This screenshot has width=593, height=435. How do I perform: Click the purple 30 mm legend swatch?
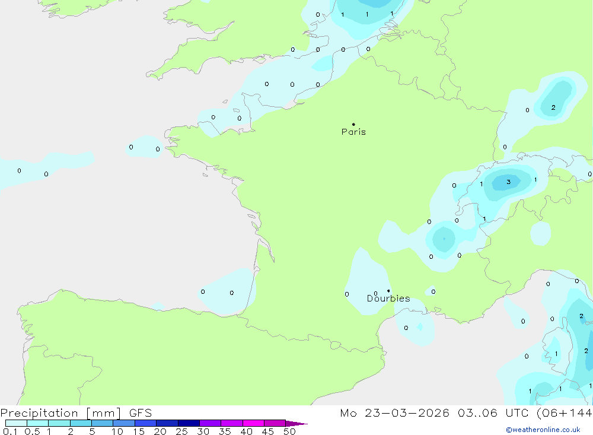click(x=211, y=423)
